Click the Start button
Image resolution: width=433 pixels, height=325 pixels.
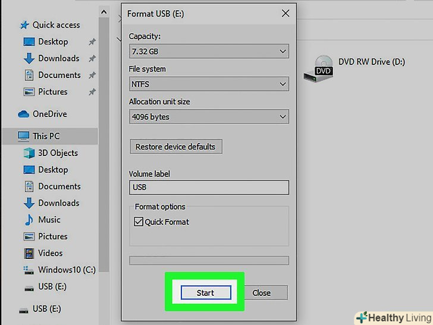point(206,293)
